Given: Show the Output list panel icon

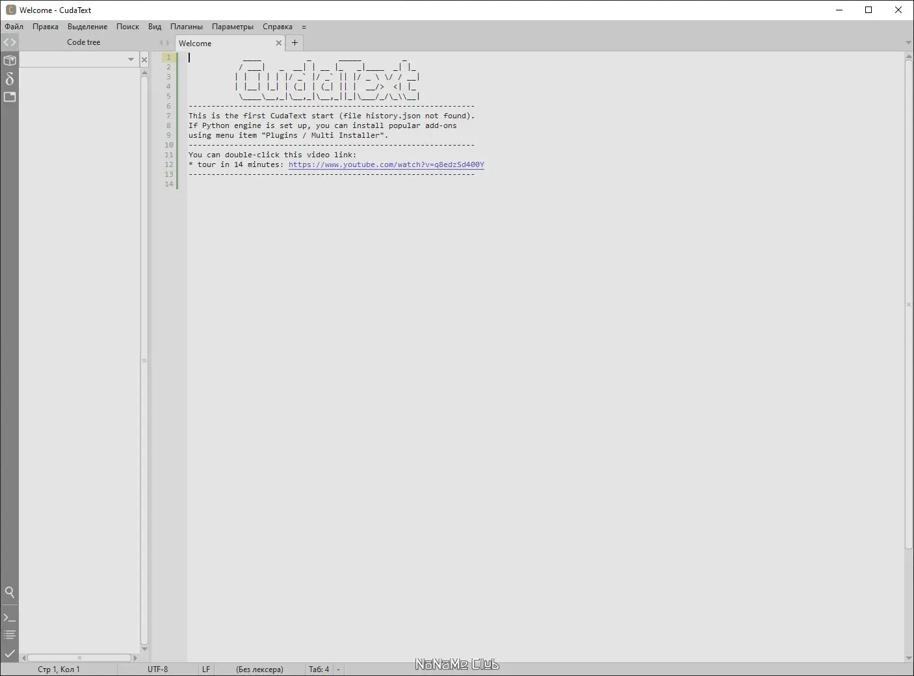Looking at the screenshot, I should 10,635.
